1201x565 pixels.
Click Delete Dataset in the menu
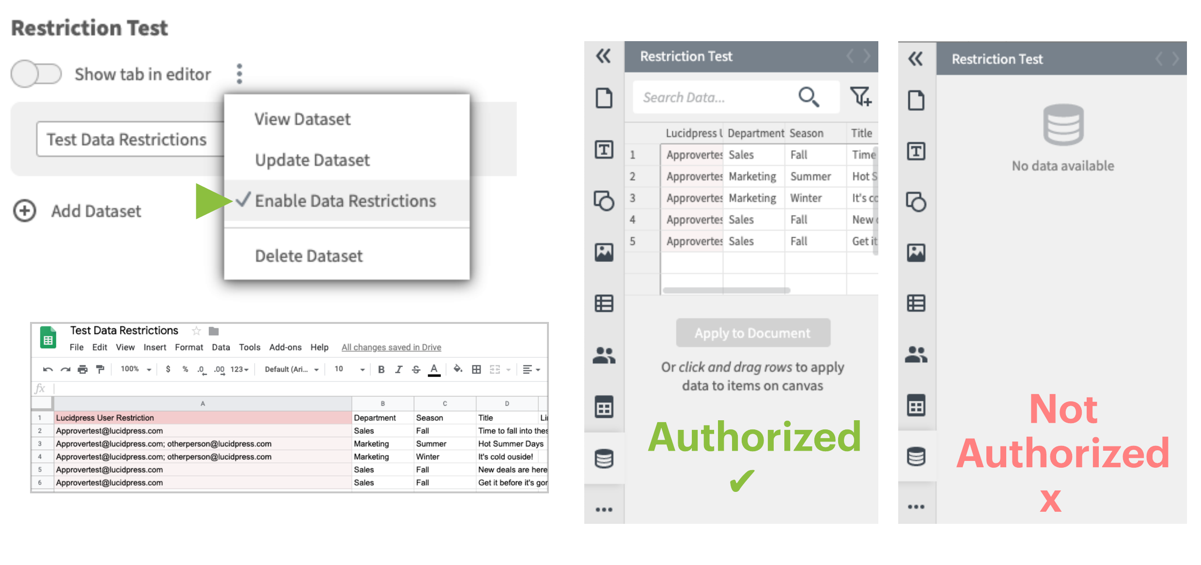click(309, 256)
